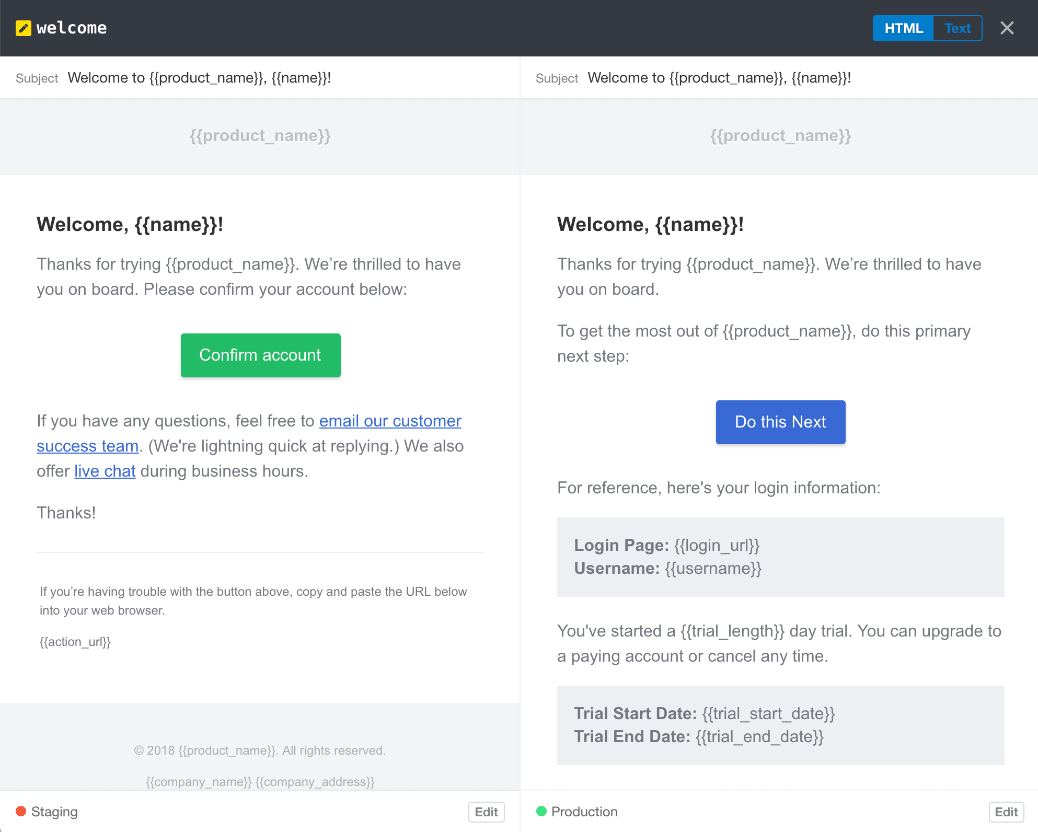1038x832 pixels.
Task: Click the green Confirm account button
Action: (260, 355)
